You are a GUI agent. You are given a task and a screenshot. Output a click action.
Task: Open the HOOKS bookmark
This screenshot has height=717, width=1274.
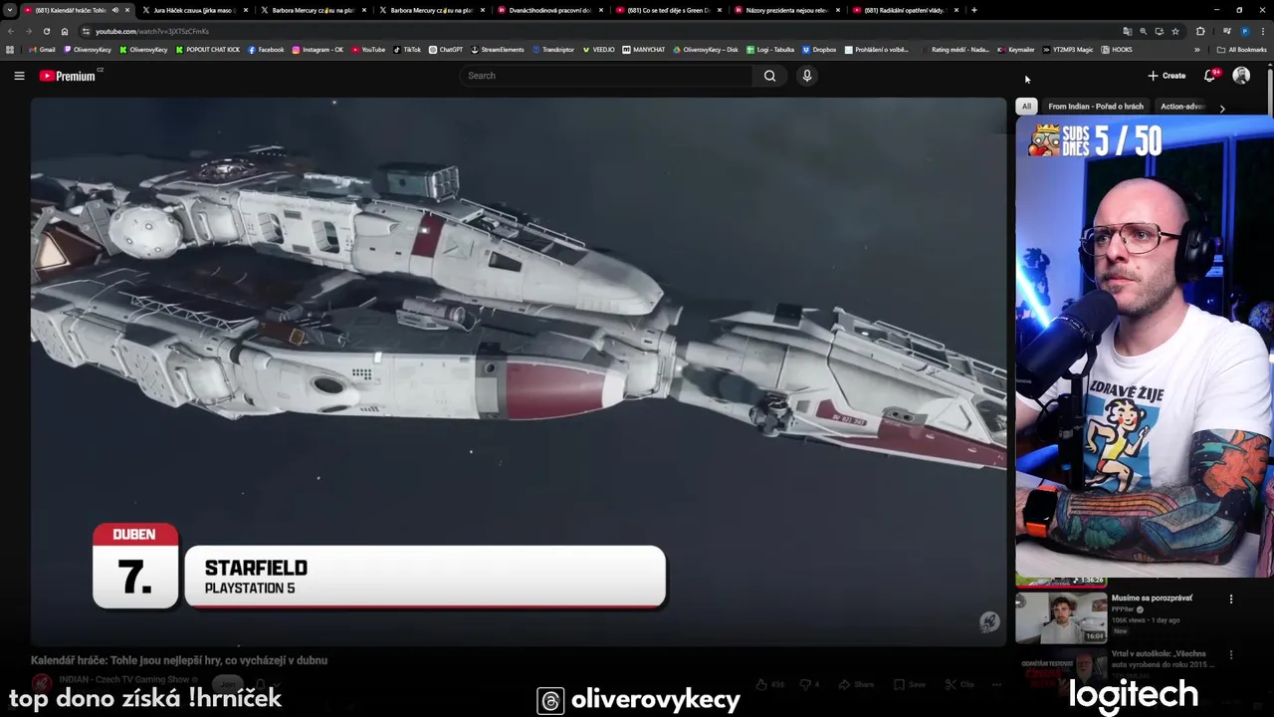click(1117, 49)
